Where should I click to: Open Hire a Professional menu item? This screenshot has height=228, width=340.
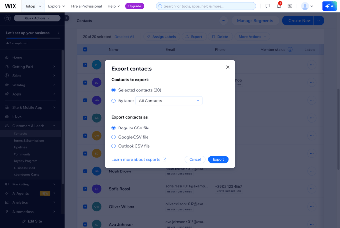click(x=86, y=6)
